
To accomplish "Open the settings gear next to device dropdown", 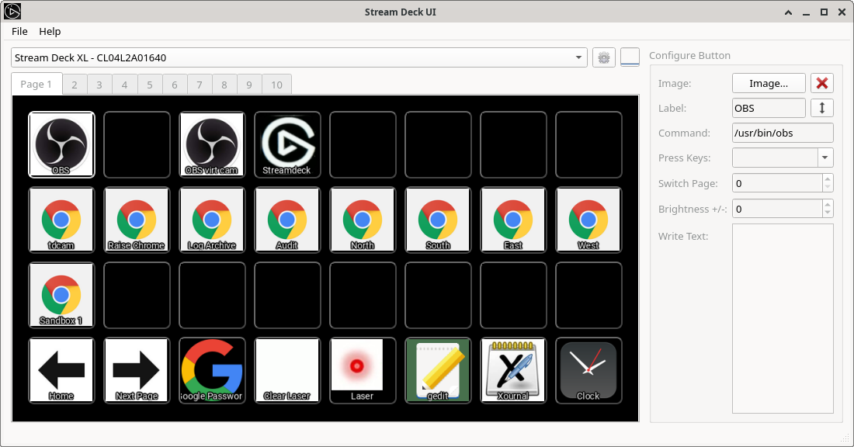I will click(x=604, y=57).
